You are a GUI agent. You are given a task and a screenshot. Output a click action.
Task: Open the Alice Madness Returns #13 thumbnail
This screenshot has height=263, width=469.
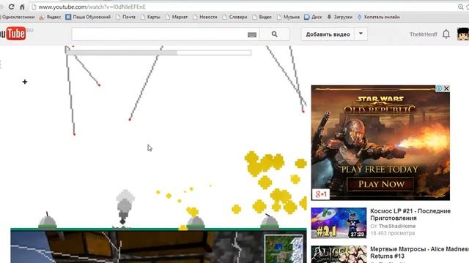[x=339, y=254]
